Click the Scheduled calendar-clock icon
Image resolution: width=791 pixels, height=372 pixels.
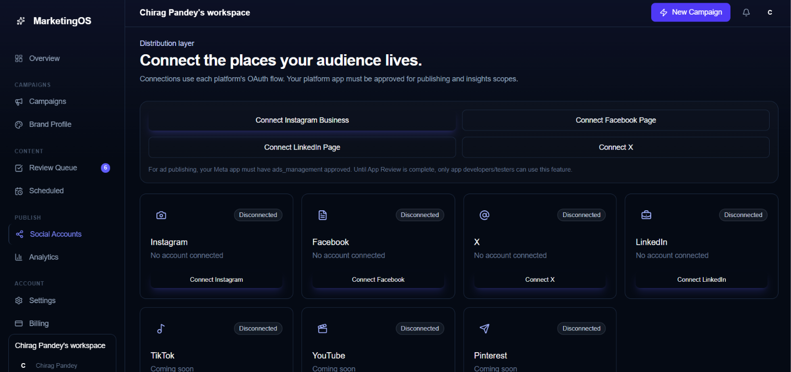[19, 191]
